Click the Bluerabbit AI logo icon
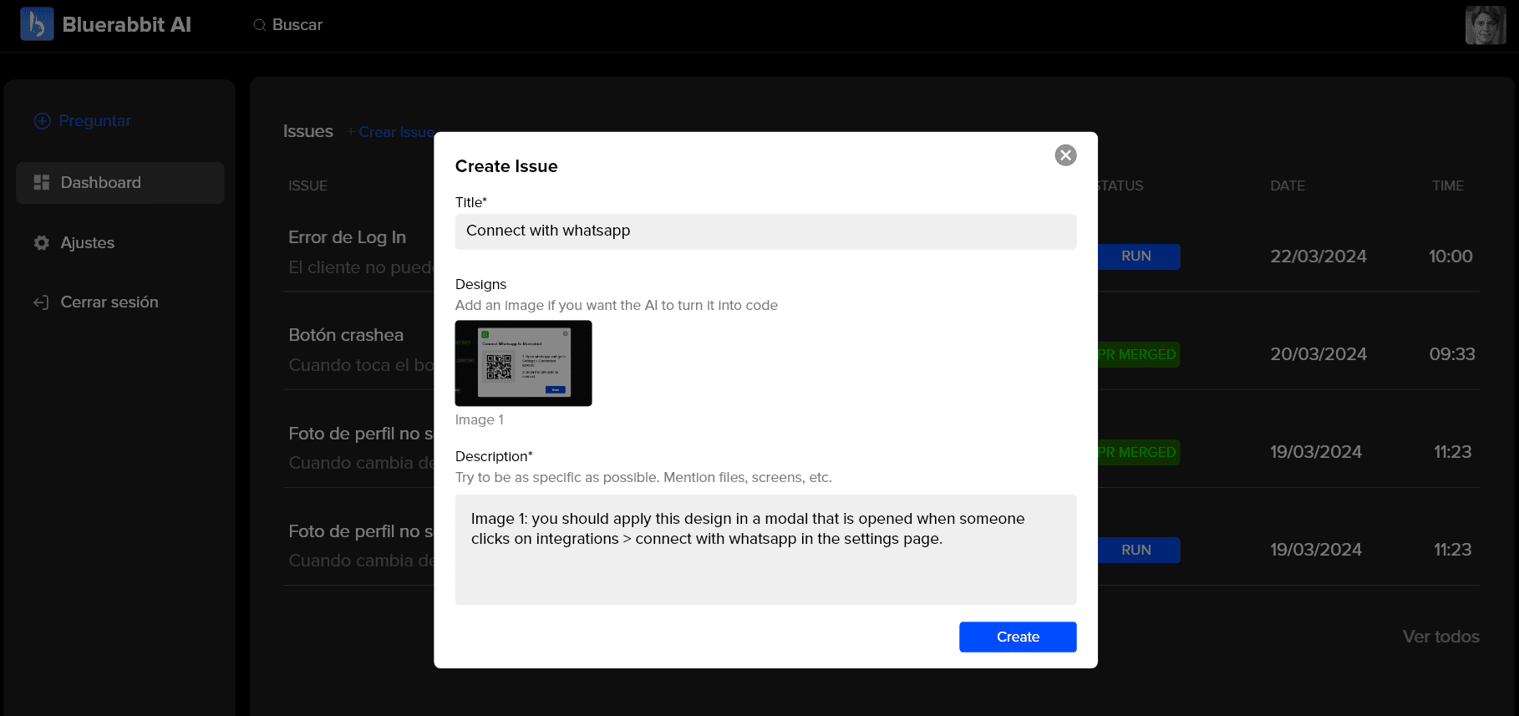 [x=37, y=24]
